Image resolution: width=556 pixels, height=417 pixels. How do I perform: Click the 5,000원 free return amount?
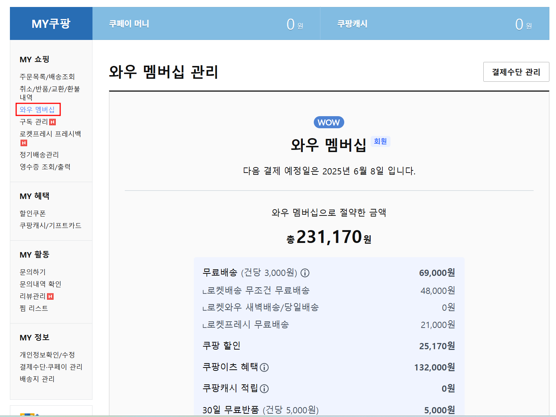coord(439,410)
